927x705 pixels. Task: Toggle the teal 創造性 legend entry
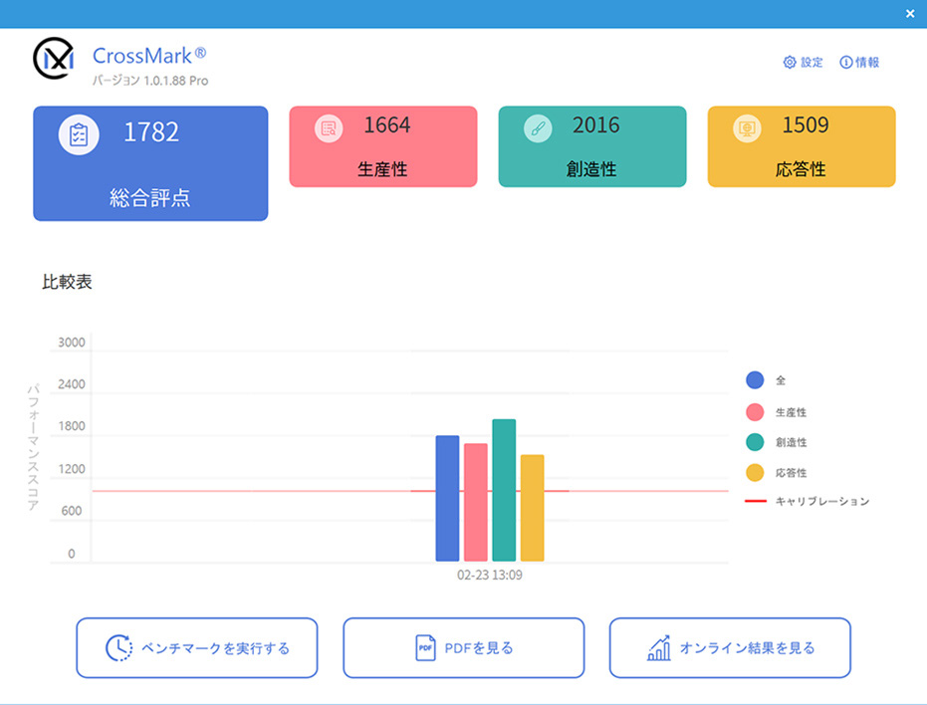coord(755,442)
